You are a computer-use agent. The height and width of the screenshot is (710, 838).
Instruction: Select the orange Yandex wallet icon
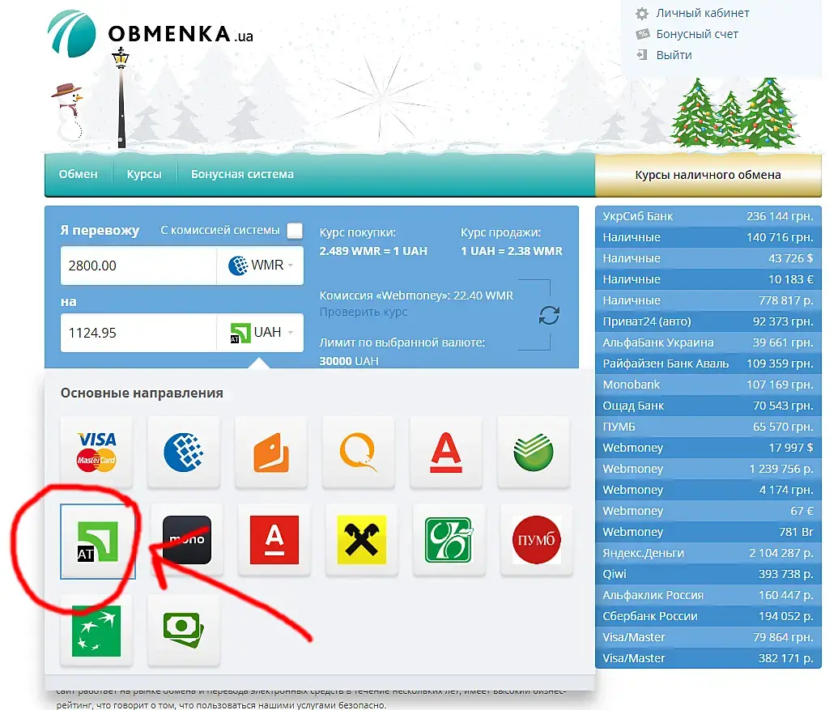pos(271,452)
